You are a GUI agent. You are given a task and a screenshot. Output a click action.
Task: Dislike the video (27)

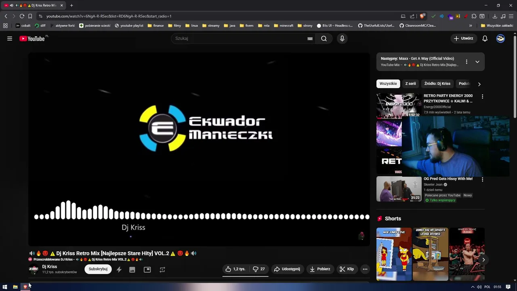(x=259, y=269)
